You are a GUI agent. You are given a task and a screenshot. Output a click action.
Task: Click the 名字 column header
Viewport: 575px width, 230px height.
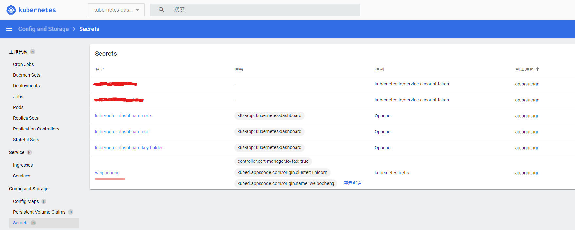99,69
